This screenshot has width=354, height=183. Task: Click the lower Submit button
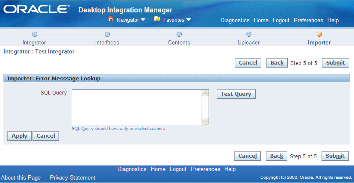(335, 156)
